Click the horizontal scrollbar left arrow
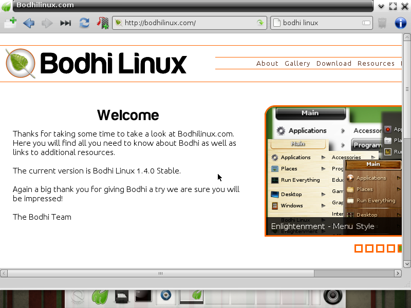This screenshot has height=308, width=411. tap(4, 274)
